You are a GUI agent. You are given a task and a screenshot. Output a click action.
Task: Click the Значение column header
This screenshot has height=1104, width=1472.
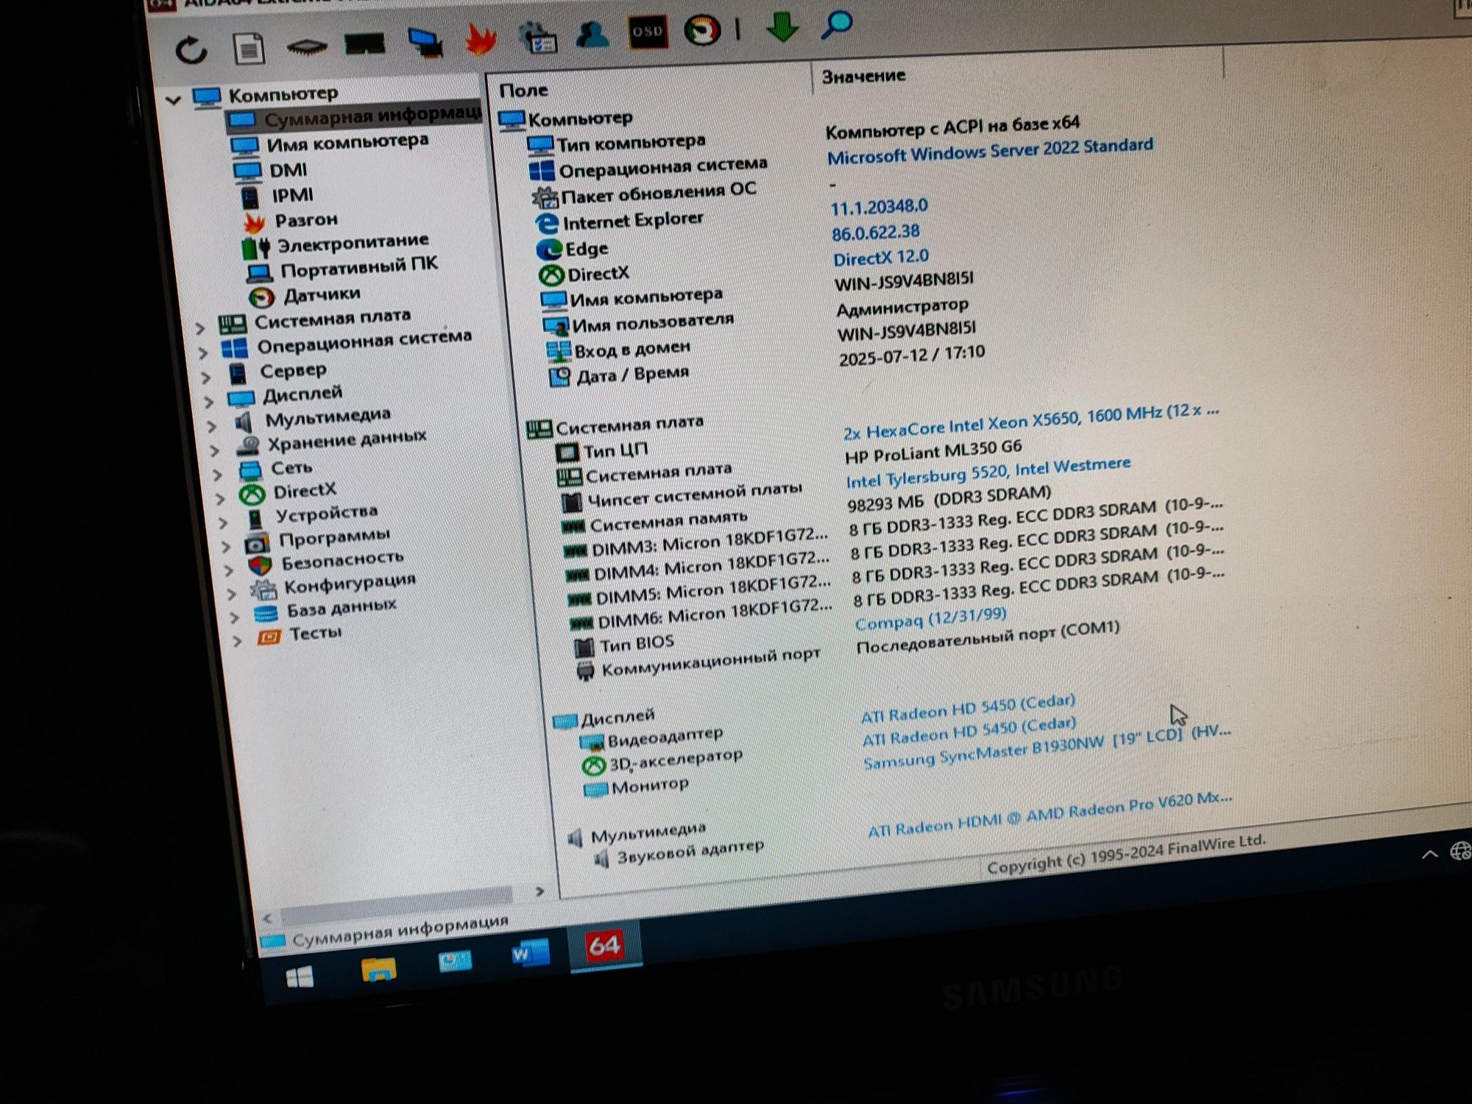click(863, 76)
